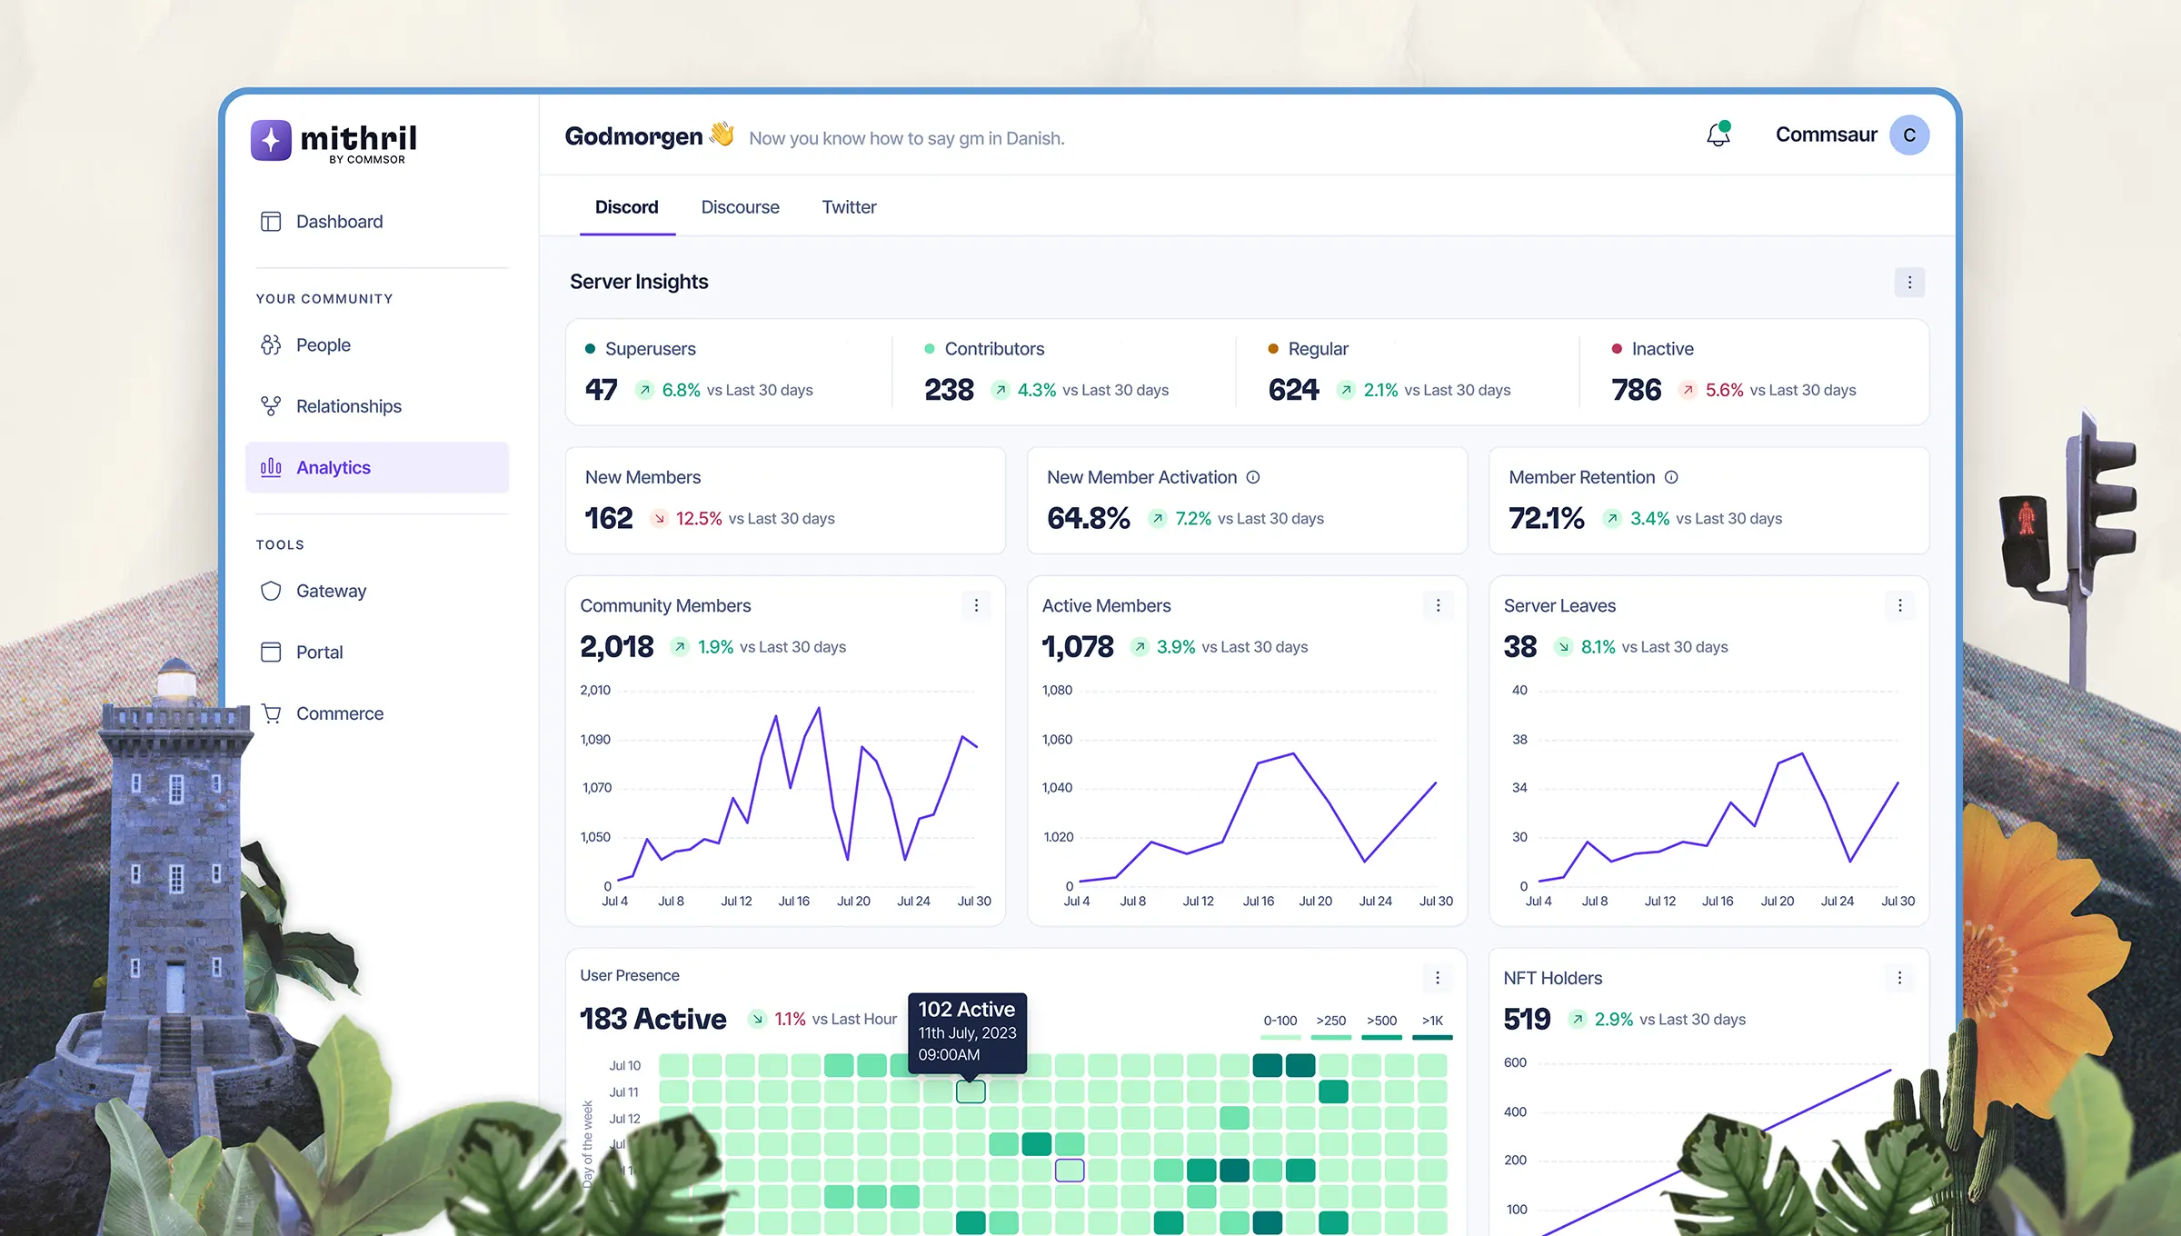Image resolution: width=2181 pixels, height=1236 pixels.
Task: Go to Dashboard in sidebar
Action: 377,222
